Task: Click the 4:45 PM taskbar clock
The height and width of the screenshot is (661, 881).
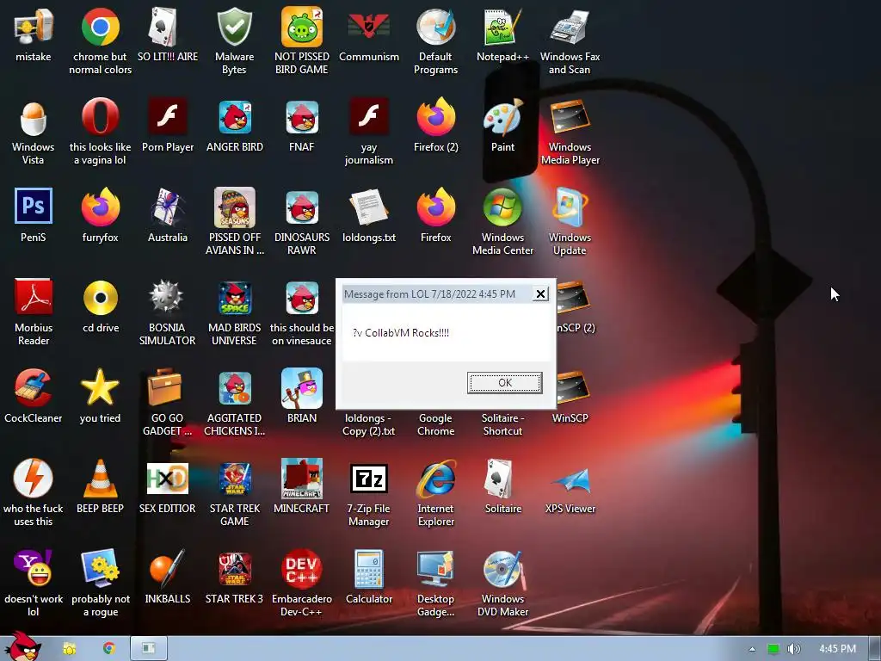Action: coord(837,649)
